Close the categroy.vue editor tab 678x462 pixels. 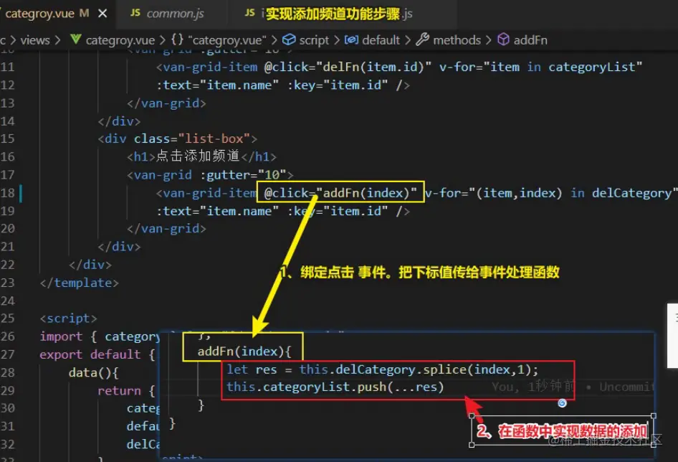coord(102,14)
